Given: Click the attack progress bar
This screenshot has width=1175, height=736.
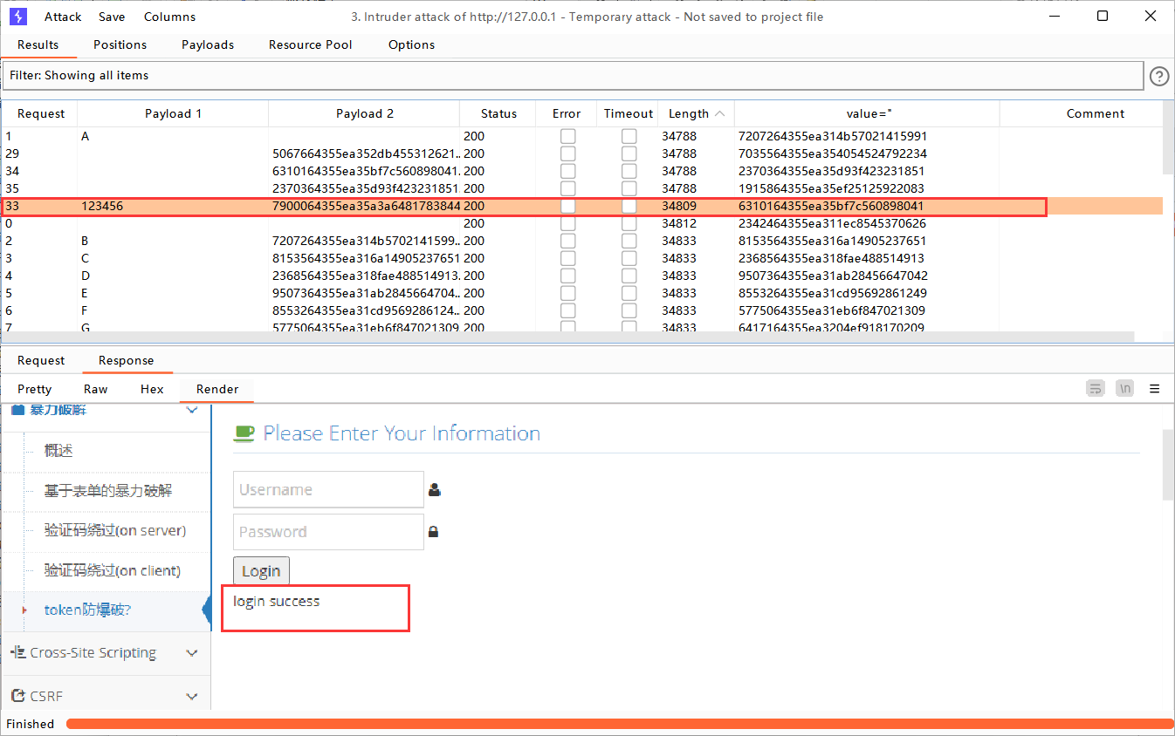Looking at the screenshot, I should pyautogui.click(x=620, y=724).
